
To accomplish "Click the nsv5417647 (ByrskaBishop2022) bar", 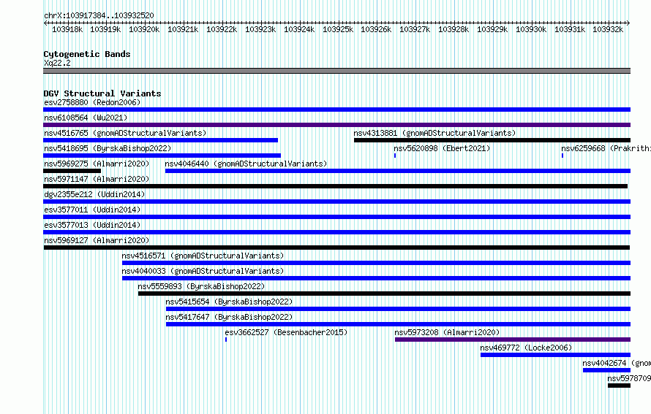I will pos(398,324).
